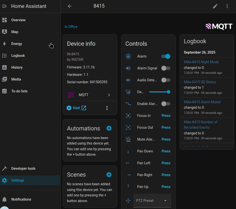Viewport: 236px width, 209px height.
Task: Click the Energy lightning icon in sidebar
Action: [x=4, y=44]
